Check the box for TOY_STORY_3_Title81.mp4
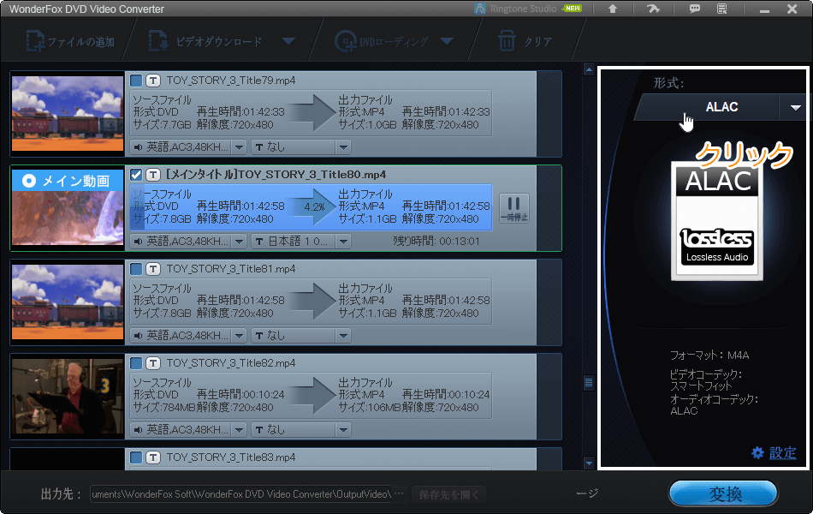The height and width of the screenshot is (514, 813). (136, 269)
